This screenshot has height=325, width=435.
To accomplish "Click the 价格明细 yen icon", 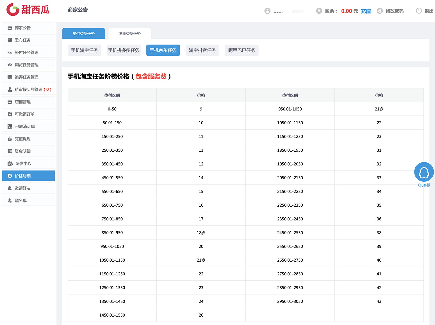I will coord(10,176).
